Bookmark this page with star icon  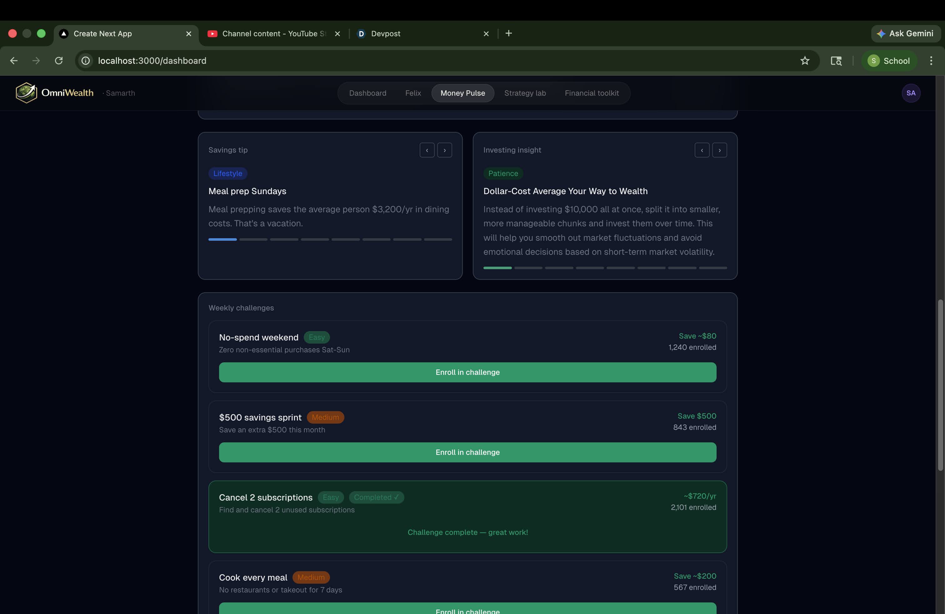click(x=804, y=61)
